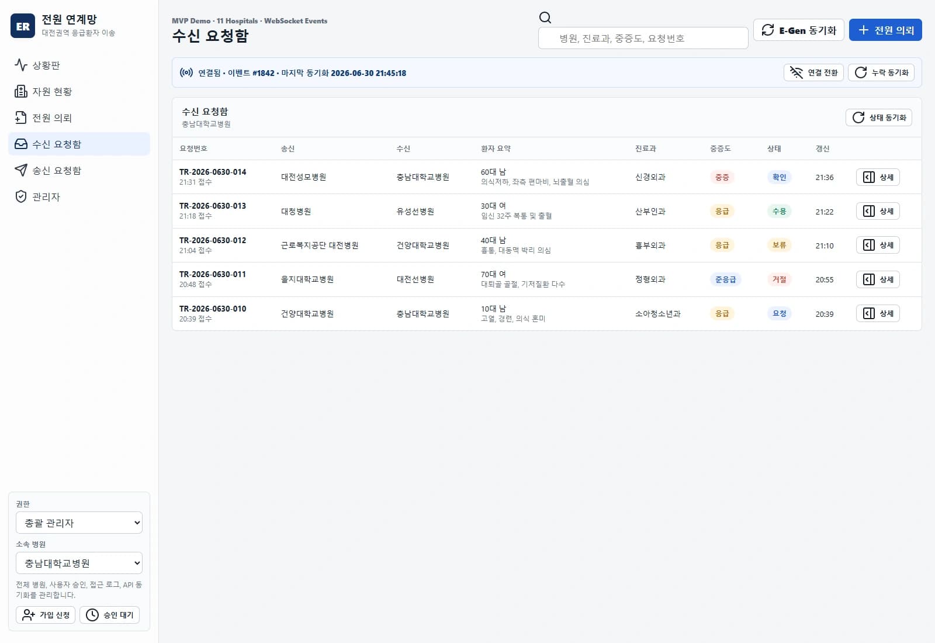The width and height of the screenshot is (935, 643).
Task: Click 신경외과 department cell
Action: tap(650, 177)
